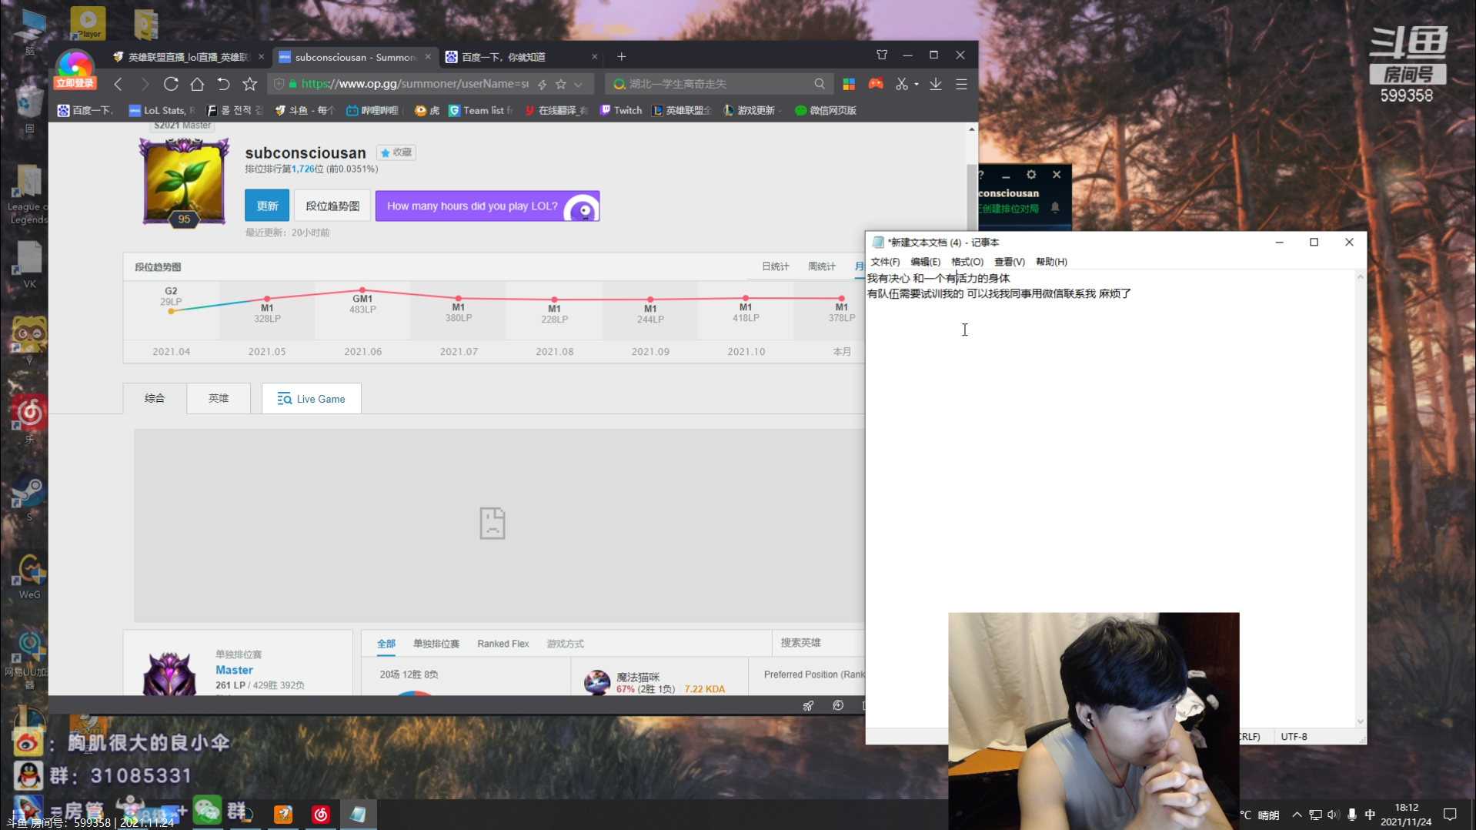Open Notepad 查看(V) menu

pos(1009,262)
